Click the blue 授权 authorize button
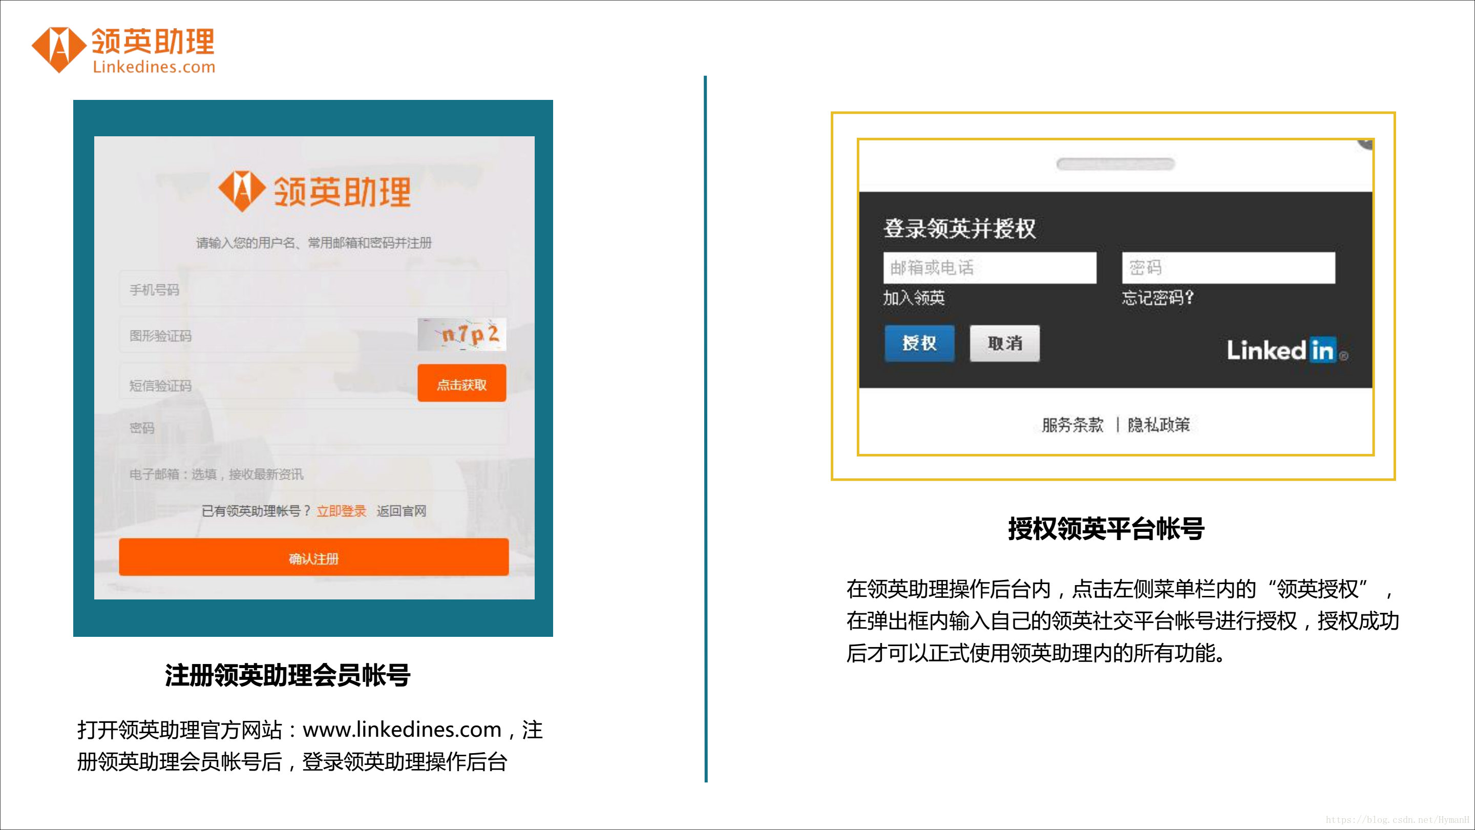Viewport: 1475px width, 830px height. [x=919, y=343]
